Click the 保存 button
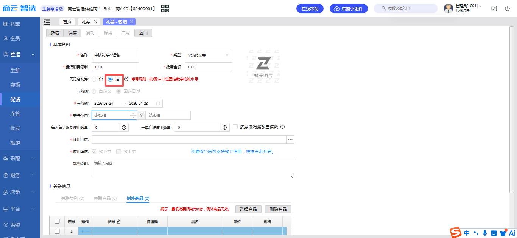 click(x=72, y=33)
